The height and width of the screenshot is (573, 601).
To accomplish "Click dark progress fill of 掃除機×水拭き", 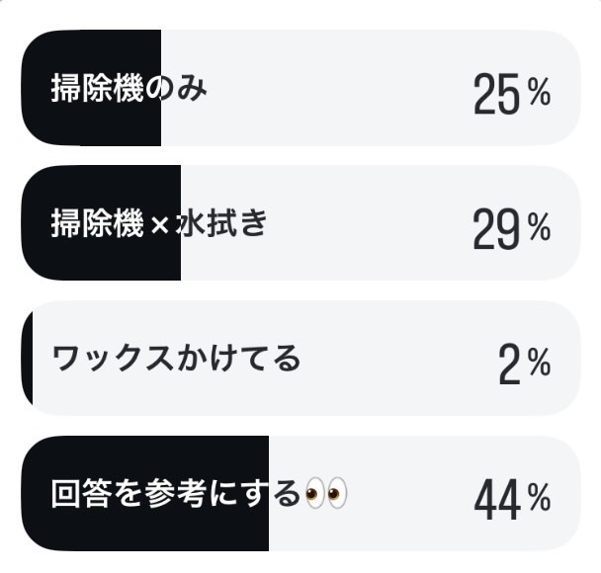I will point(101,223).
